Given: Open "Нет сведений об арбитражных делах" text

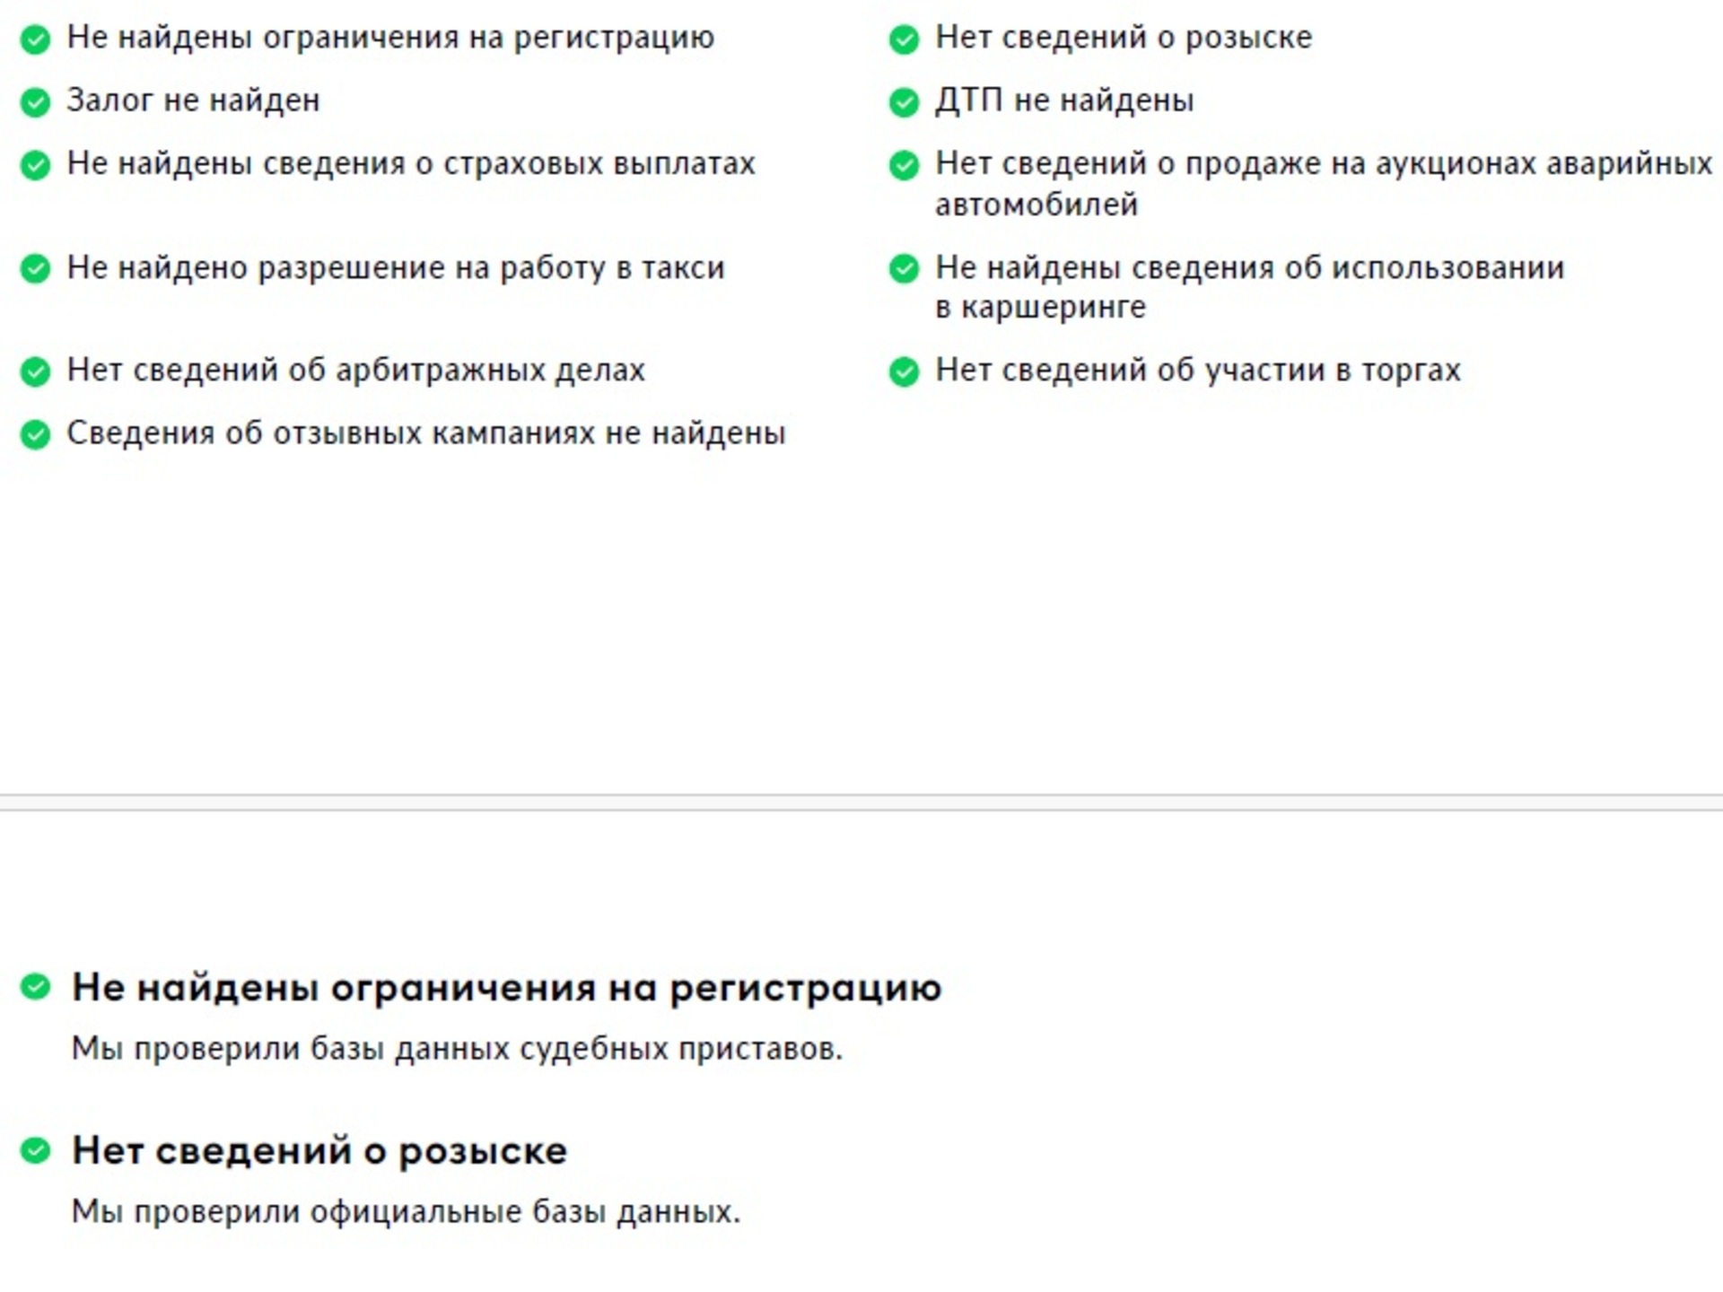Looking at the screenshot, I should [x=355, y=370].
